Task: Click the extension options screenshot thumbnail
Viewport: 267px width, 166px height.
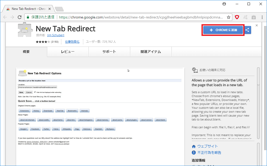Action: [x=100, y=117]
